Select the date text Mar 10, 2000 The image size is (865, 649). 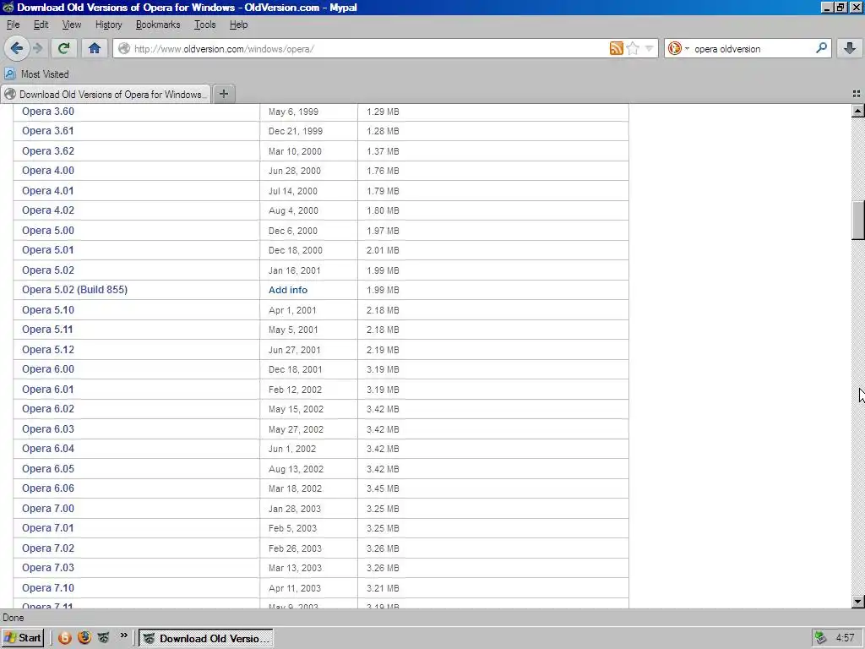coord(295,150)
